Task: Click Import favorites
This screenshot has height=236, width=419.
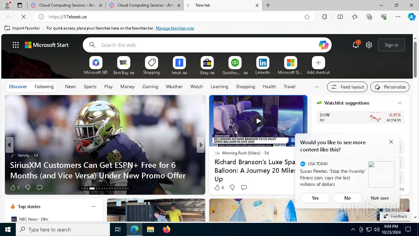Action: 22,28
